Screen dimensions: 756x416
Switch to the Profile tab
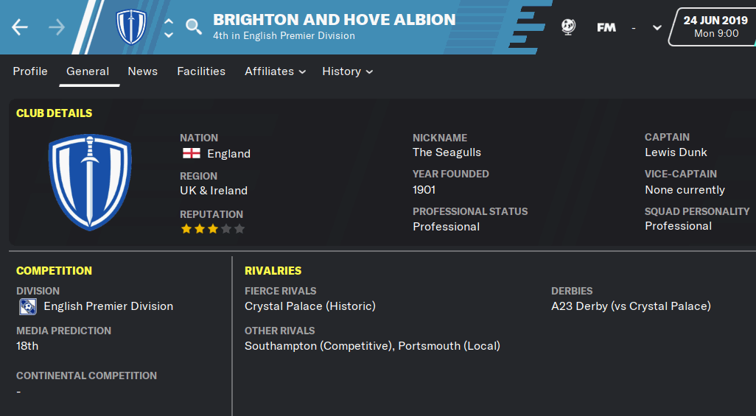coord(30,71)
